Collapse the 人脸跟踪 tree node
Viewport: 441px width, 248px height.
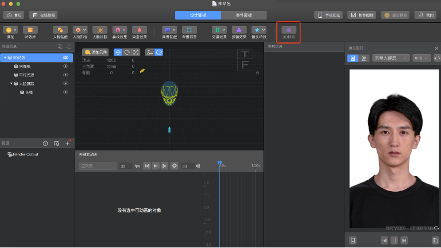point(11,84)
